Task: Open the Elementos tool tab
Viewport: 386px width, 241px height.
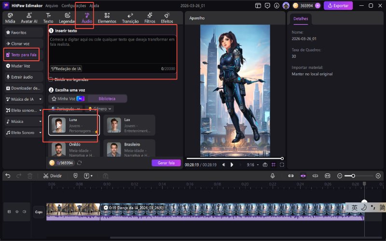Action: point(107,18)
